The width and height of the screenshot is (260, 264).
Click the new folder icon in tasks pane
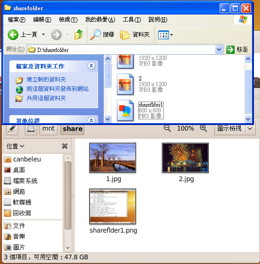[x=19, y=80]
